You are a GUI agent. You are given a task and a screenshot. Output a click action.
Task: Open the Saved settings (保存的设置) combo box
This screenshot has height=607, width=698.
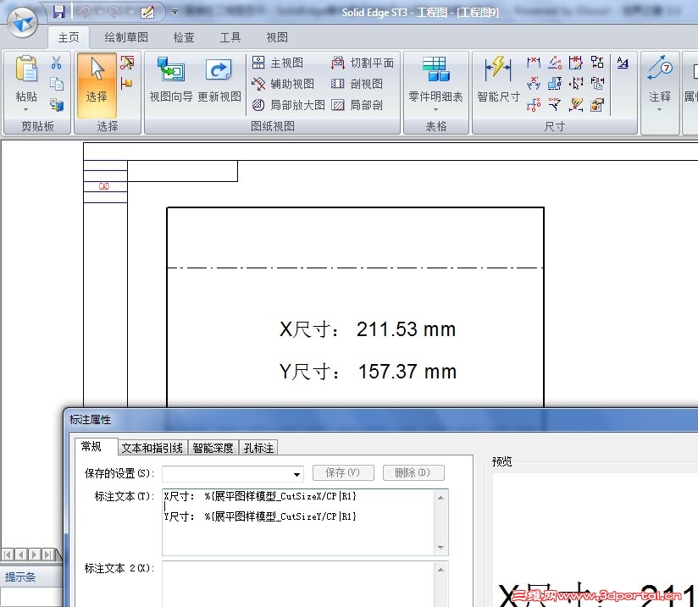click(233, 474)
